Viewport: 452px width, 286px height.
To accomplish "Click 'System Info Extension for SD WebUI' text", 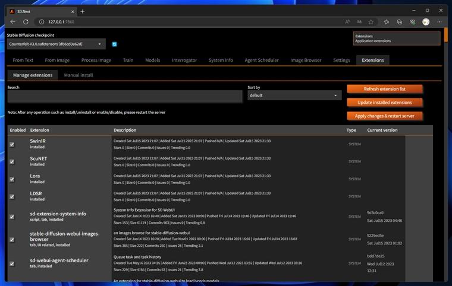I will click(144, 209).
